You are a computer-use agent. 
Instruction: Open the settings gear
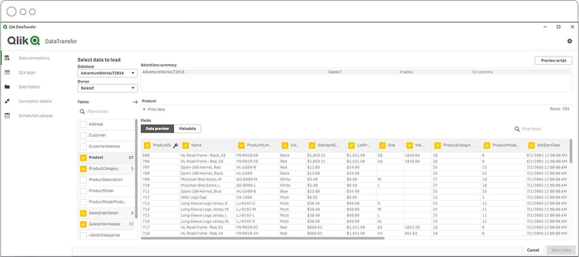[570, 41]
